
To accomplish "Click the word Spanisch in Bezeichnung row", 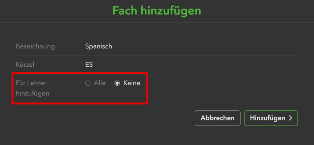I will [99, 46].
